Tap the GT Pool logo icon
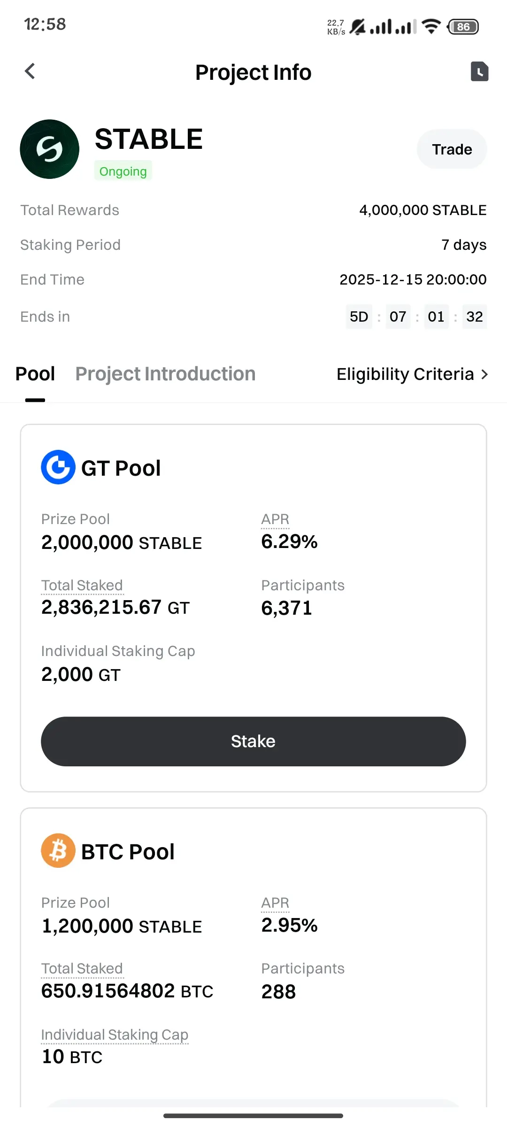507x1127 pixels. click(x=58, y=467)
